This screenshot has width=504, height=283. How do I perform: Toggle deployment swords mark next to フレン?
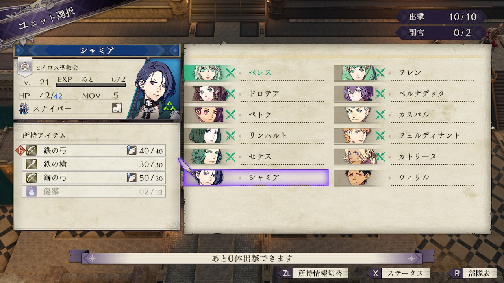click(380, 73)
